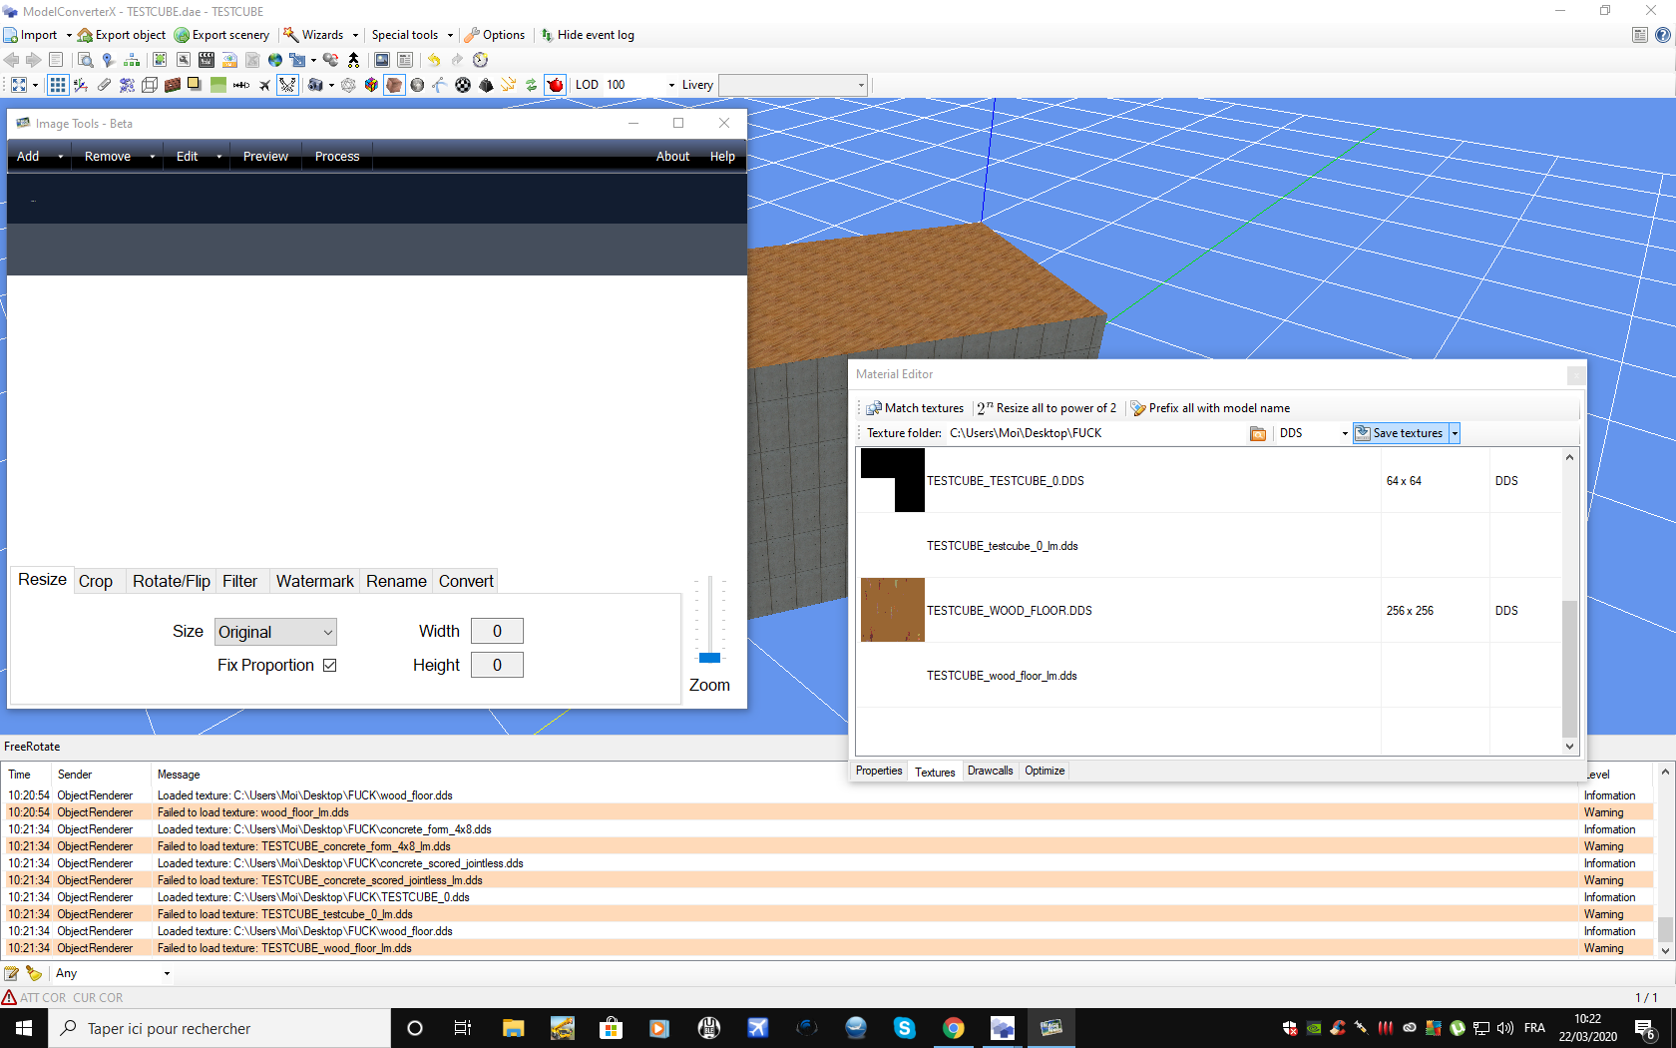The width and height of the screenshot is (1676, 1048).
Task: Click the paperclip attach points icon
Action: click(x=104, y=85)
